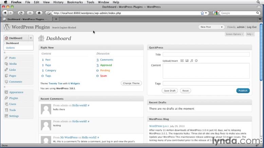The height and width of the screenshot is (148, 264).
Task: Click the Add Audio music note icon
Action: [x=191, y=61]
